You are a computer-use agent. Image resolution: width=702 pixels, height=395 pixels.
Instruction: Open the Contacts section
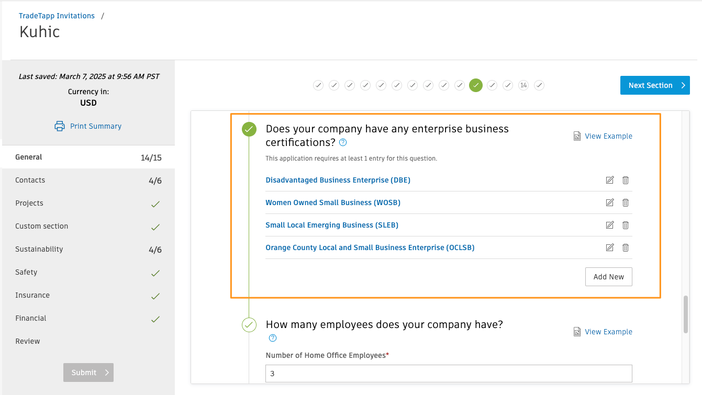click(30, 180)
